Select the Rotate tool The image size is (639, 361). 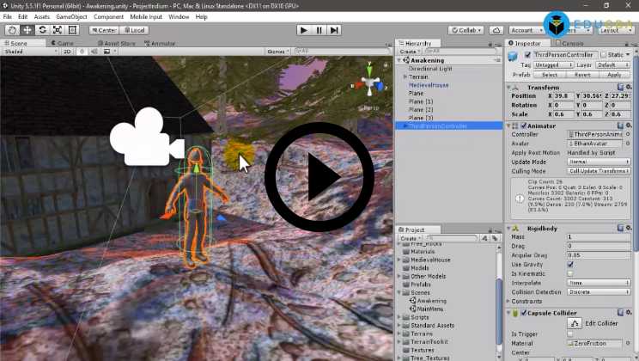point(42,30)
